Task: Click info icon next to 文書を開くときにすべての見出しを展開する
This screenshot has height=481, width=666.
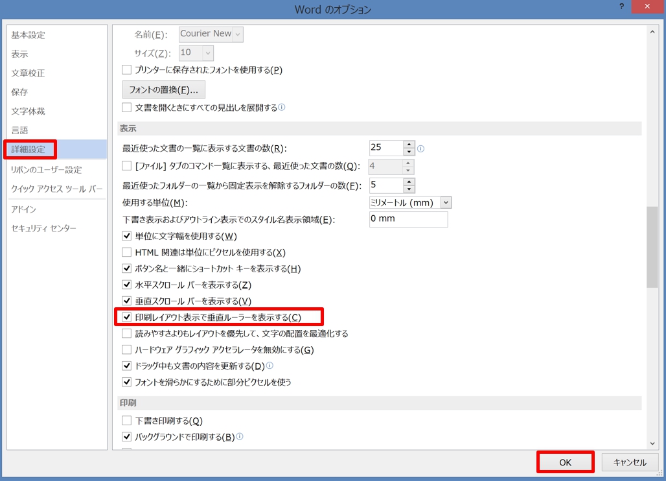Action: [x=282, y=107]
